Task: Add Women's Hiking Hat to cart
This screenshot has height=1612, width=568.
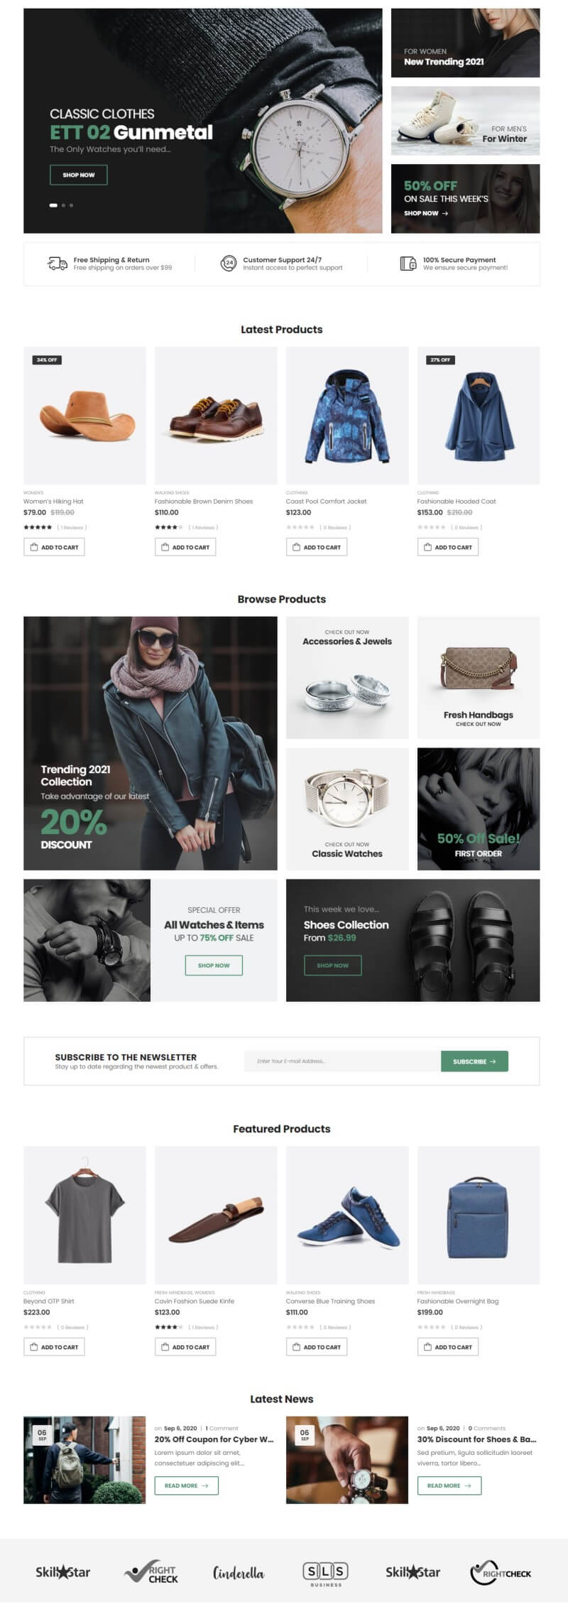Action: click(x=54, y=547)
